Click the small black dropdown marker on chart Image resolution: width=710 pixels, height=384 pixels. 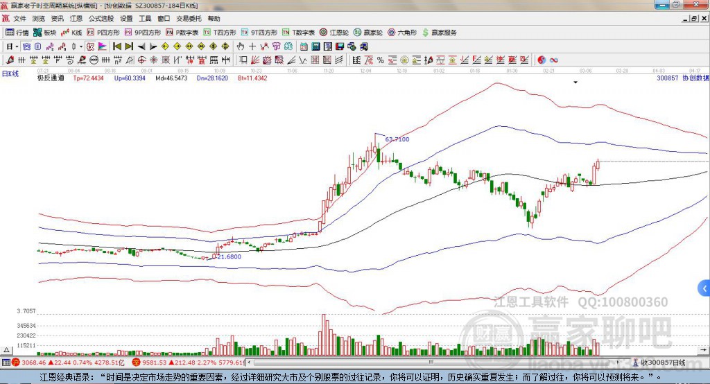coord(575,82)
